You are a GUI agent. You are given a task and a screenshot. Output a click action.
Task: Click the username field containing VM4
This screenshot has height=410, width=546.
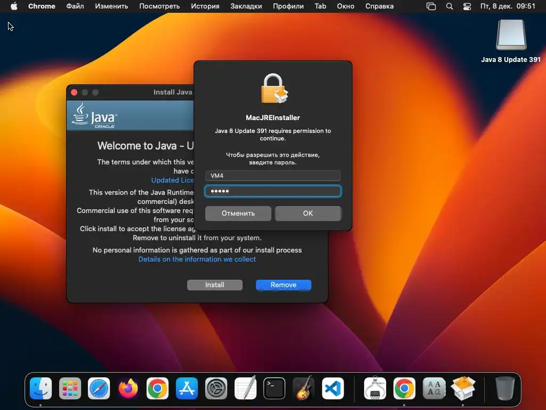click(272, 175)
